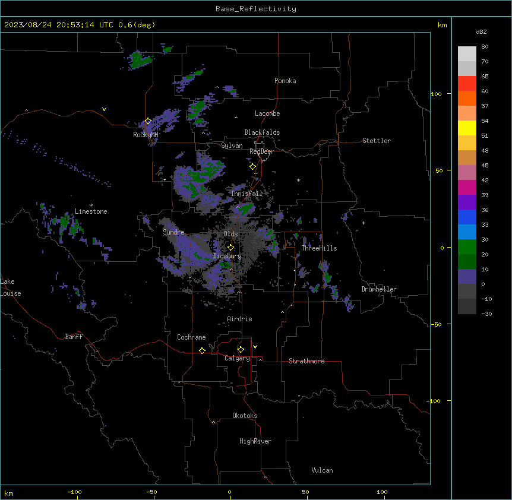
Task: Click the Banff label
Action: [74, 337]
